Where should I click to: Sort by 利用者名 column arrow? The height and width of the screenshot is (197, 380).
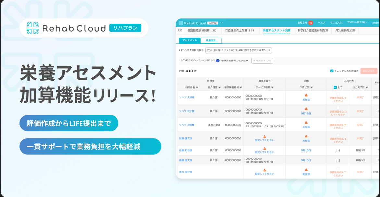click(197, 88)
